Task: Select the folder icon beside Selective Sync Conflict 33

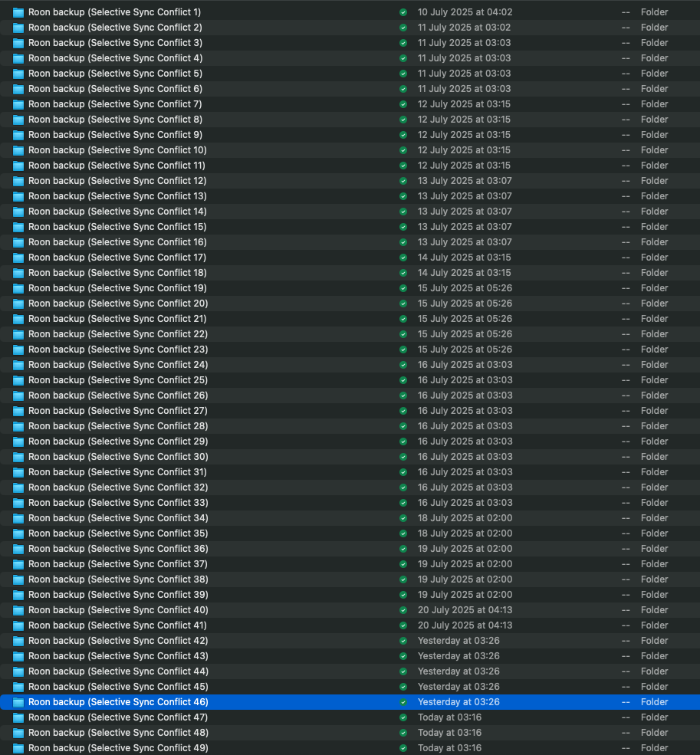Action: pyautogui.click(x=18, y=503)
